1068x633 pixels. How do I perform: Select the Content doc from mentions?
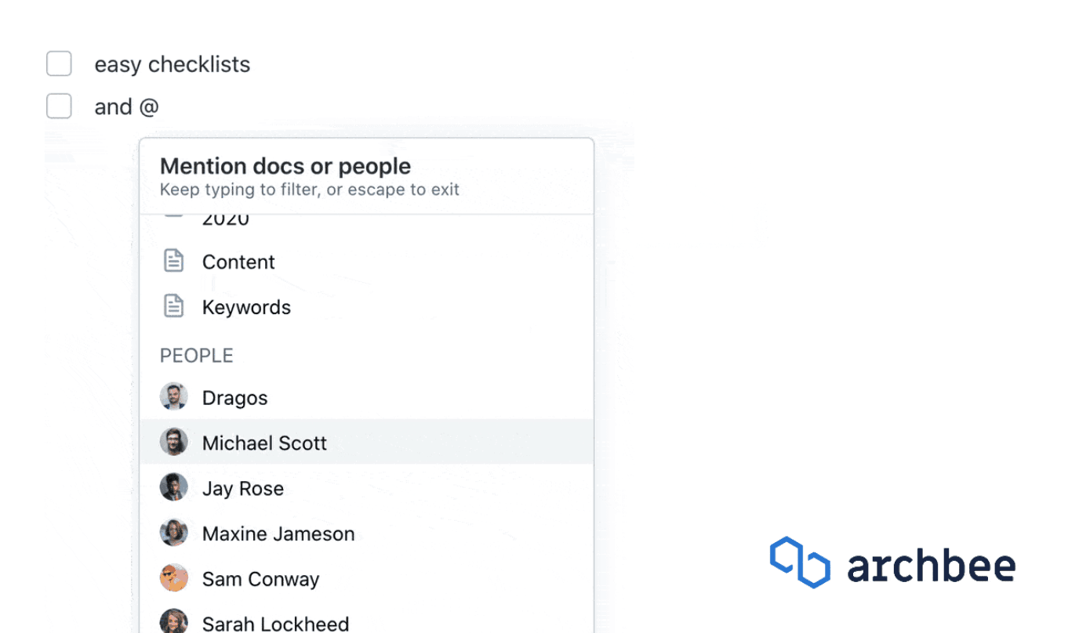(x=238, y=262)
